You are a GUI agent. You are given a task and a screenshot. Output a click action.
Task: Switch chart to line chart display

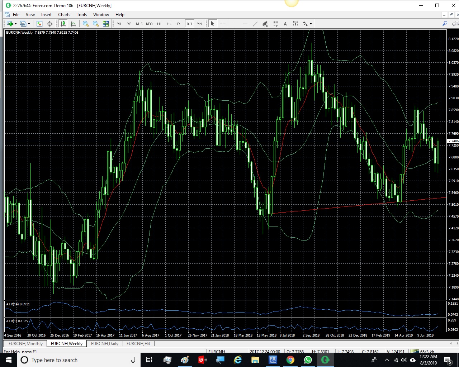point(73,24)
